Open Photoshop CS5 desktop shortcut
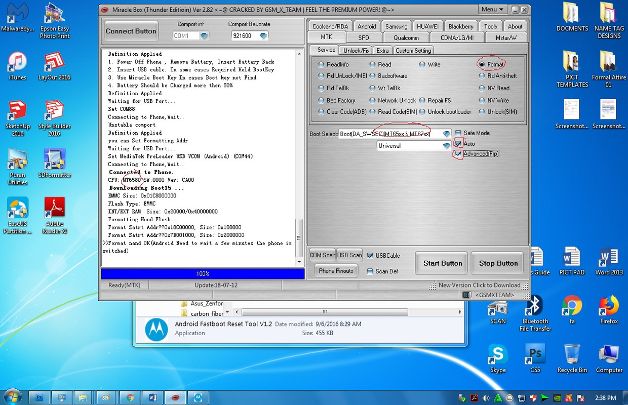The image size is (628, 405). (x=535, y=359)
